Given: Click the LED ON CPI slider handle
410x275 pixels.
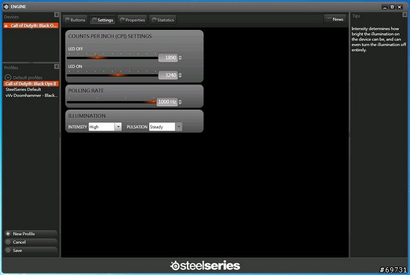Looking at the screenshot, I should click(x=118, y=74).
